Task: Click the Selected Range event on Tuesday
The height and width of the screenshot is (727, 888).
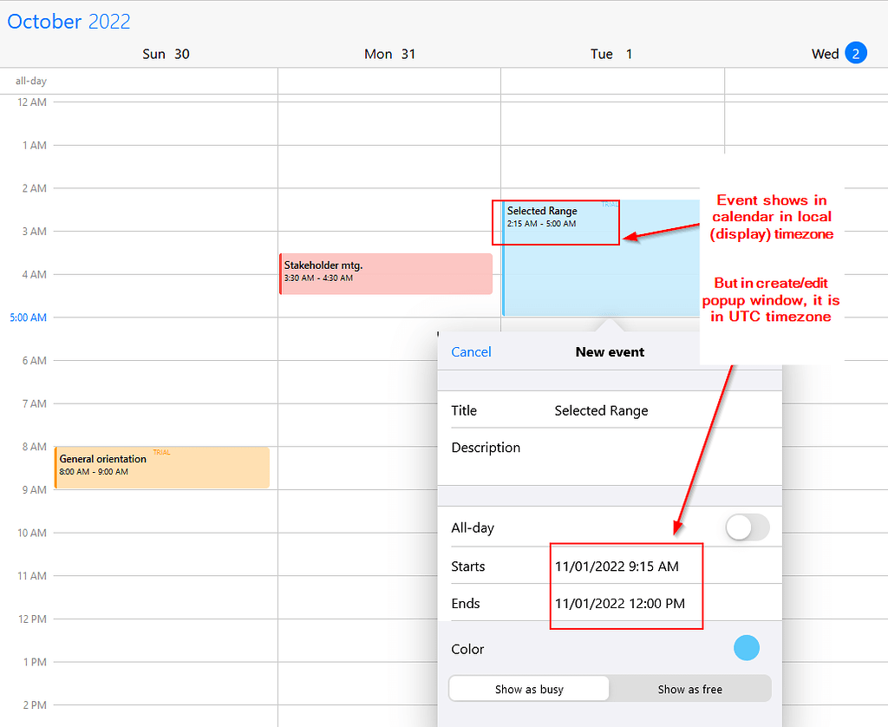Action: (x=555, y=222)
